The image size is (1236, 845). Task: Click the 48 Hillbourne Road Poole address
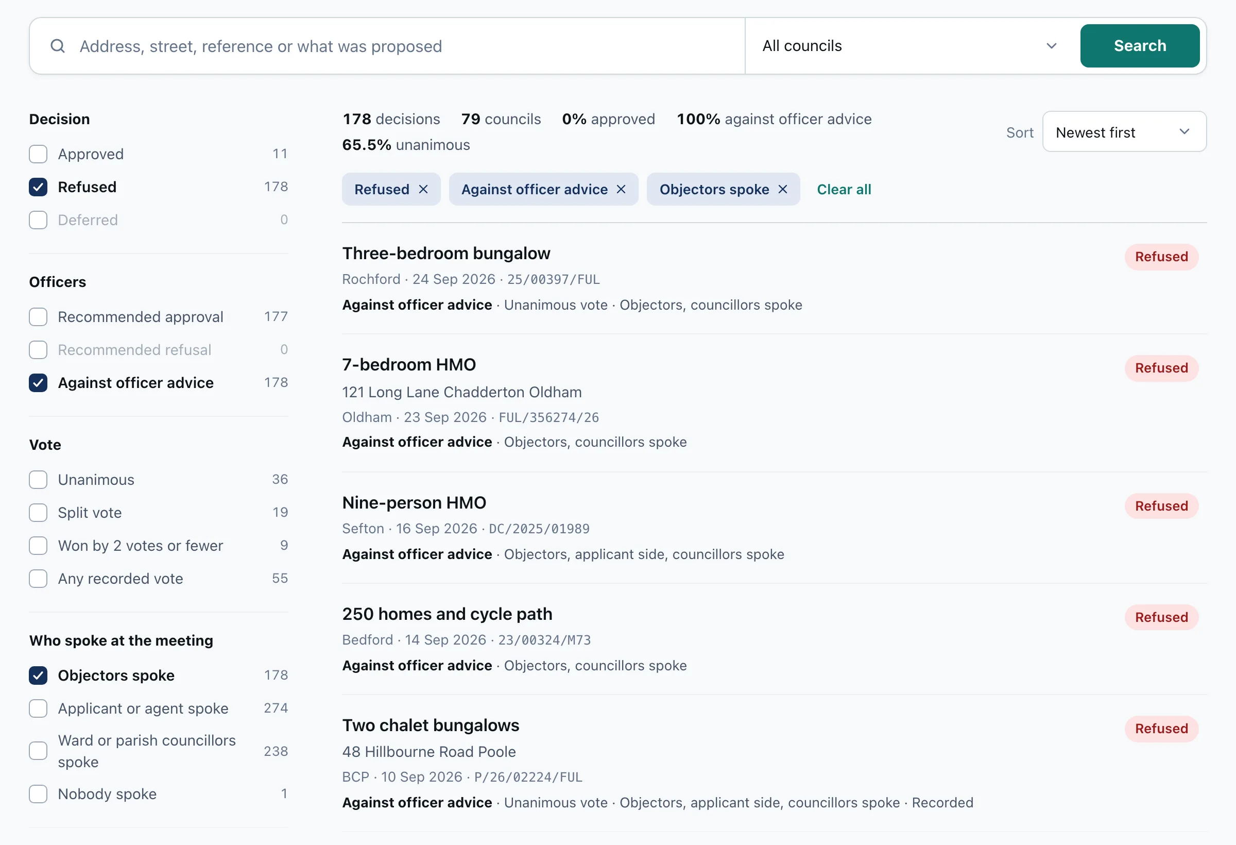(x=428, y=752)
